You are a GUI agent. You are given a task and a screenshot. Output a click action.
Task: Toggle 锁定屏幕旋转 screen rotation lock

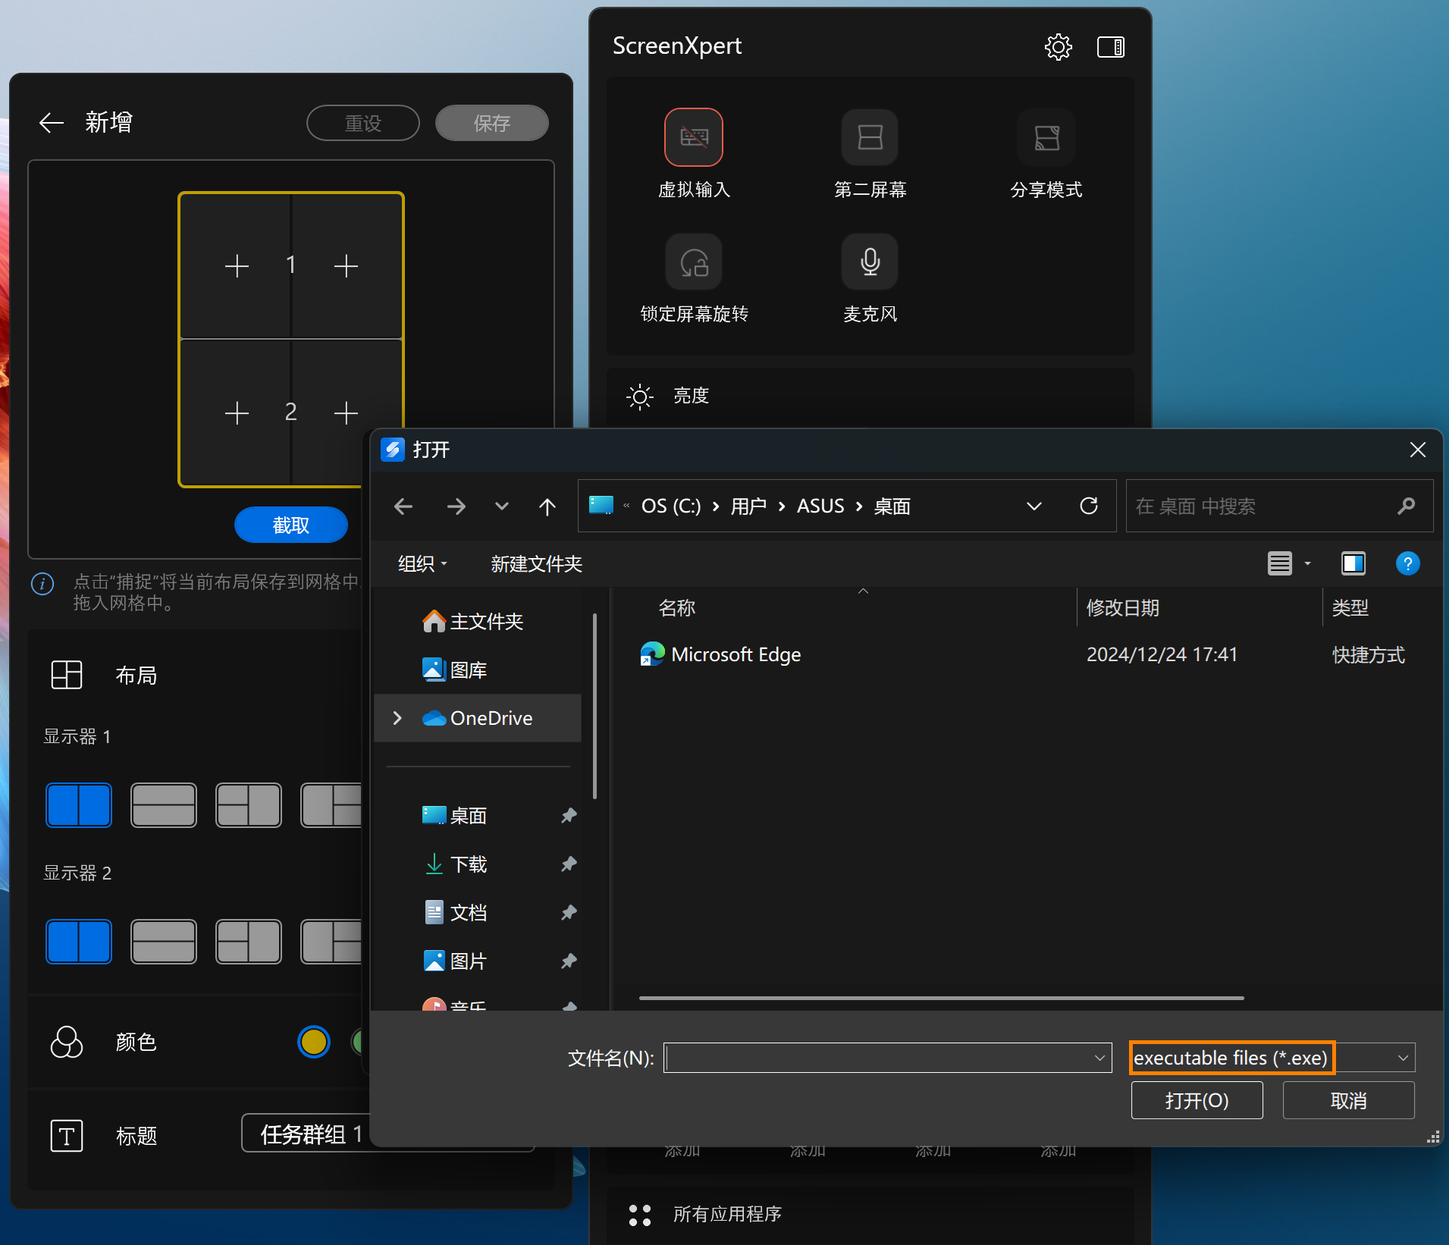pyautogui.click(x=694, y=262)
